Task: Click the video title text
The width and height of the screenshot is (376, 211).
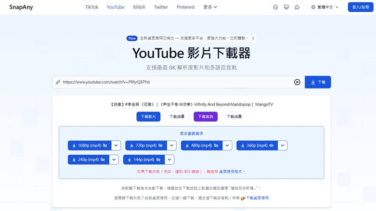Action: tap(191, 104)
